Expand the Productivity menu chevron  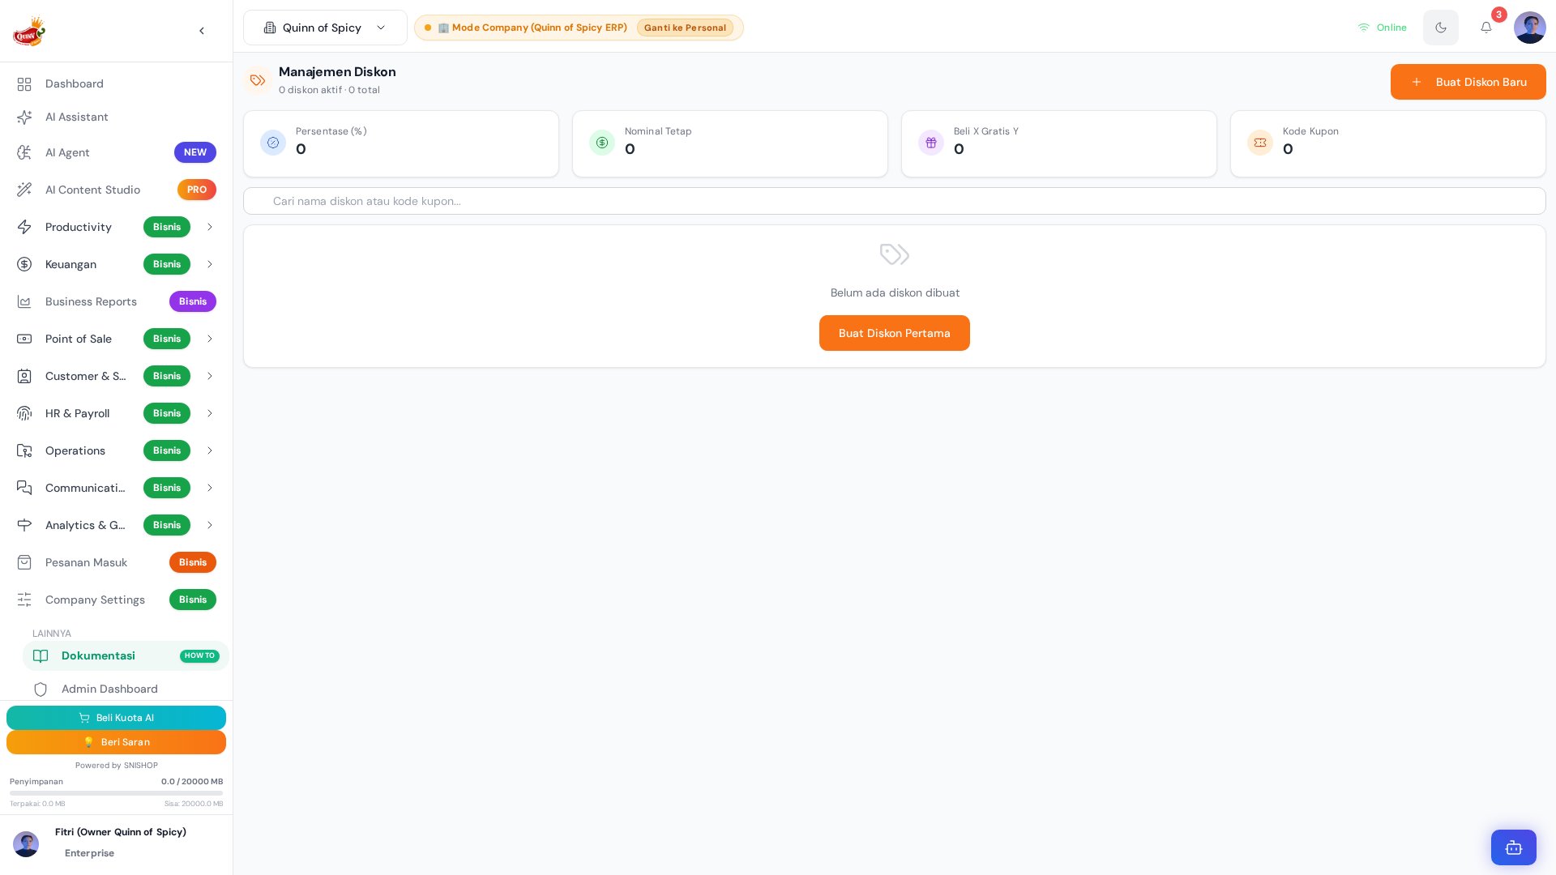210,227
